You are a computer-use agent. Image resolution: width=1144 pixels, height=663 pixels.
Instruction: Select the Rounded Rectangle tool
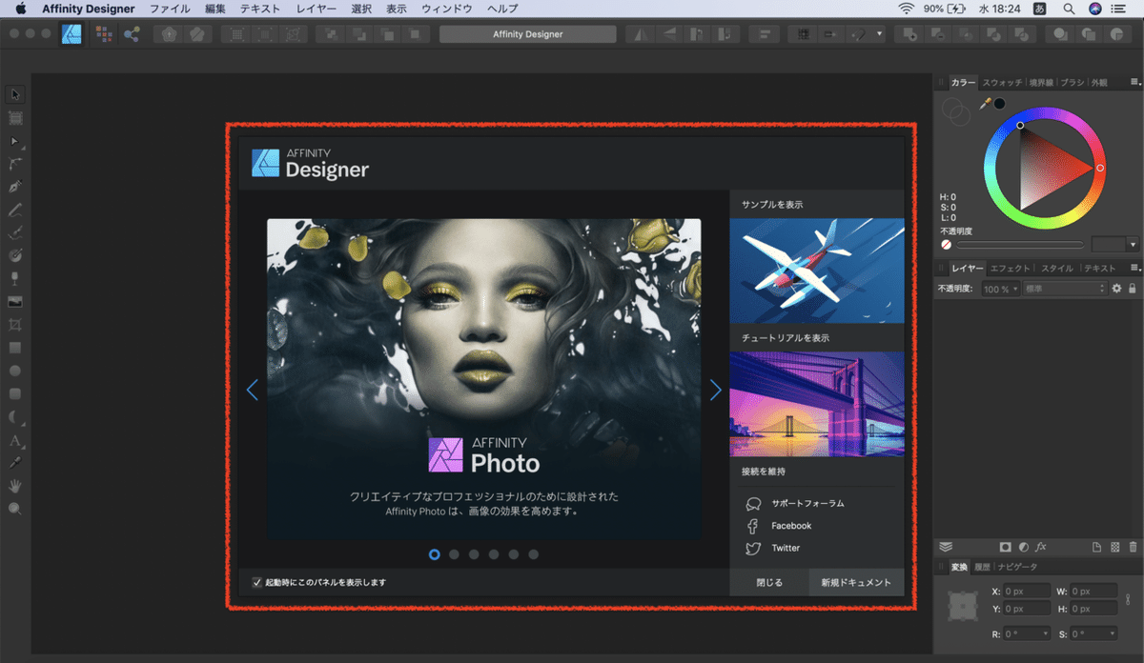tap(15, 393)
